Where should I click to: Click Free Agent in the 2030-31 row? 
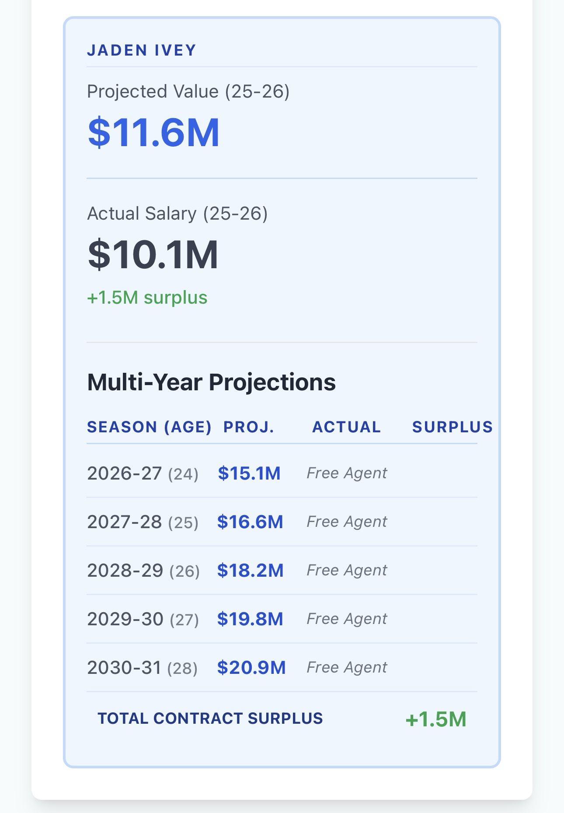[347, 667]
